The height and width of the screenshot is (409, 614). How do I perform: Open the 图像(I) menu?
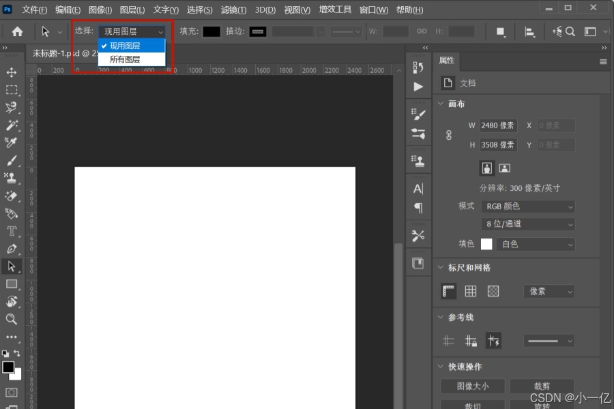(100, 10)
